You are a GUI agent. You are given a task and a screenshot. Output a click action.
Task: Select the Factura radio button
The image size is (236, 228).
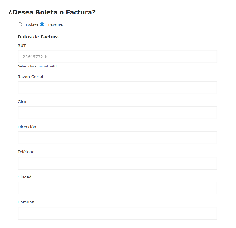[42, 25]
